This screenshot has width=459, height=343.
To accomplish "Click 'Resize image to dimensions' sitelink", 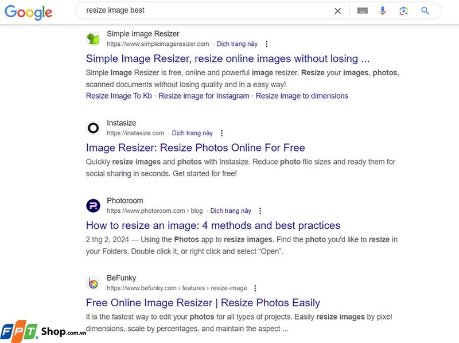I will pyautogui.click(x=302, y=96).
